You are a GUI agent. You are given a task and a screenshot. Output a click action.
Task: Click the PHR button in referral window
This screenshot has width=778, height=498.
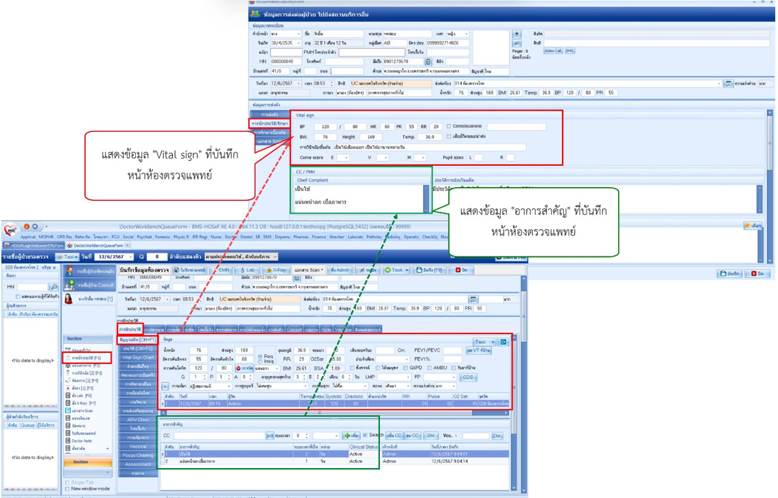click(569, 51)
